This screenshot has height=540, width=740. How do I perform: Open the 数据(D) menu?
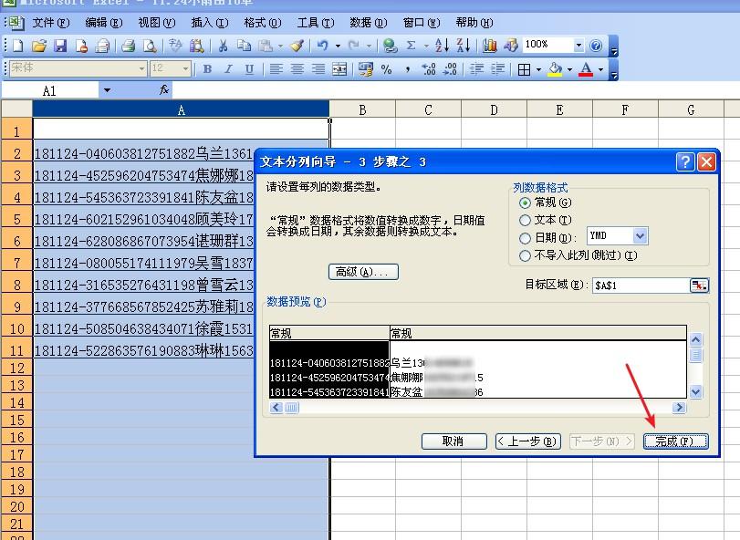tap(368, 23)
